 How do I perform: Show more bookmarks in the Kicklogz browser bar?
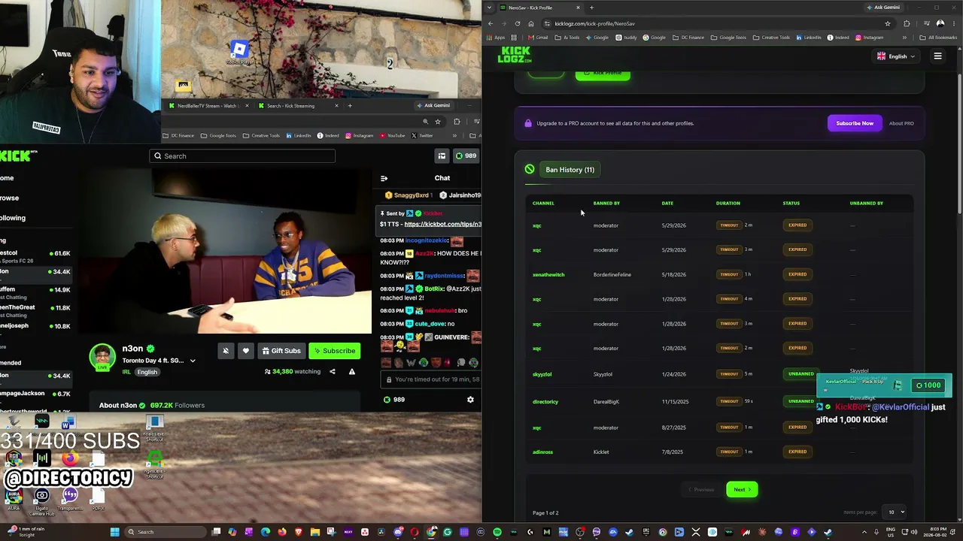pos(904,38)
